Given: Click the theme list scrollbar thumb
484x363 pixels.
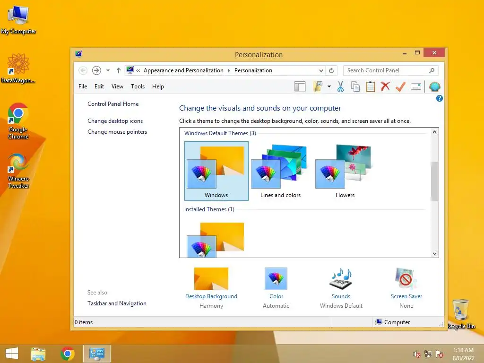Looking at the screenshot, I should (x=434, y=181).
